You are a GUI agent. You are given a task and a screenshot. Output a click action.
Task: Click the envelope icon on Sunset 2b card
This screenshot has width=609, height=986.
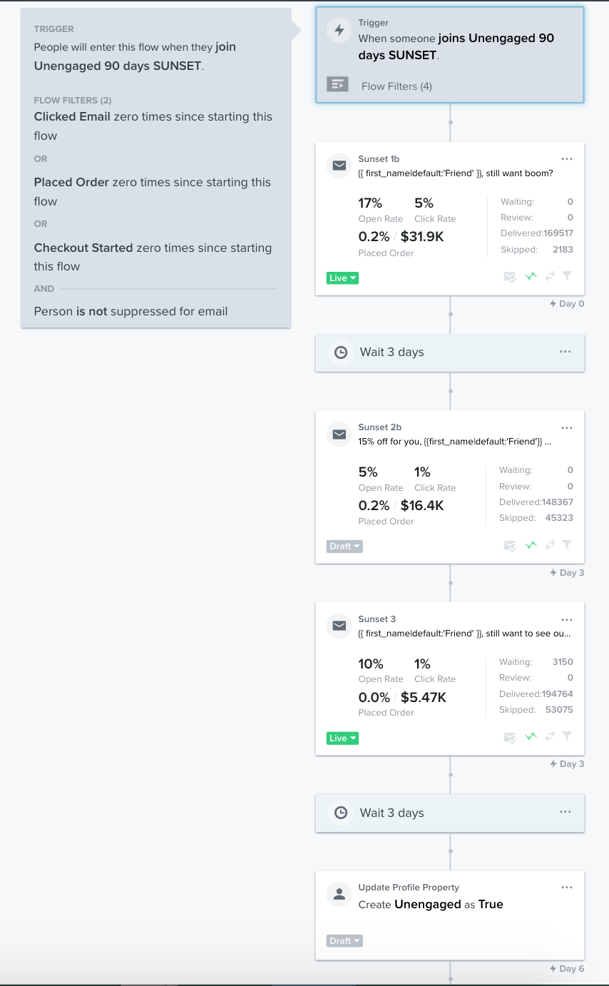[339, 434]
